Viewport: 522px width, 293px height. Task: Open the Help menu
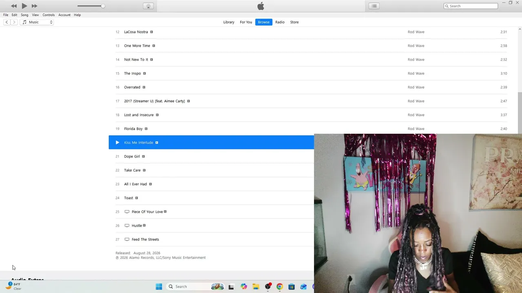click(x=77, y=15)
